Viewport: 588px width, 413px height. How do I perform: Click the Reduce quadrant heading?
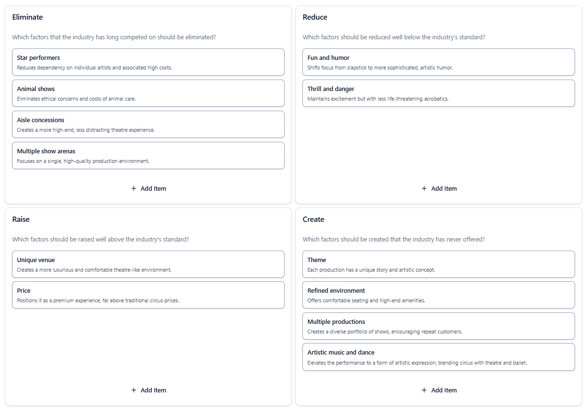point(315,17)
